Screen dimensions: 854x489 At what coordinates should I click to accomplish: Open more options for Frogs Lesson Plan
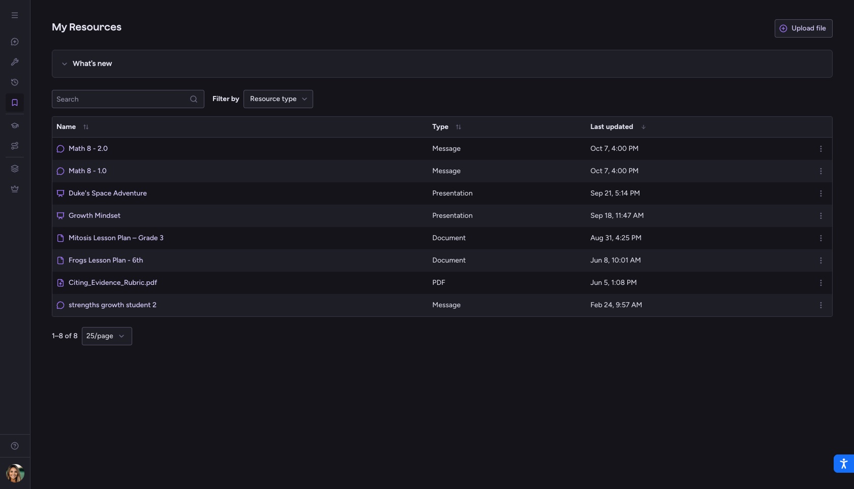pos(820,260)
